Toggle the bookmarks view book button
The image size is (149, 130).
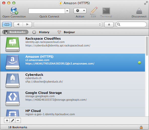pyautogui.click(x=7, y=25)
